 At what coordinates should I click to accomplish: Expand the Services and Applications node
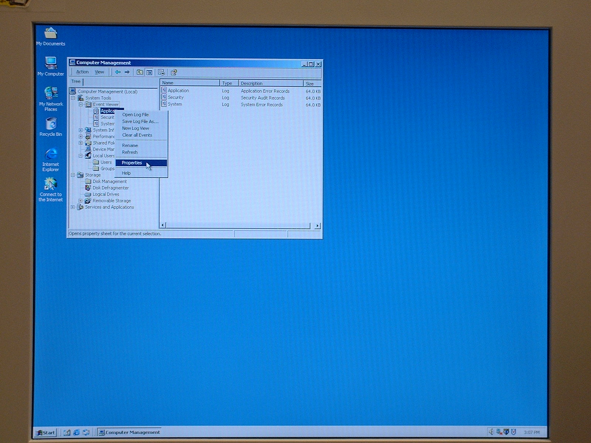point(73,207)
